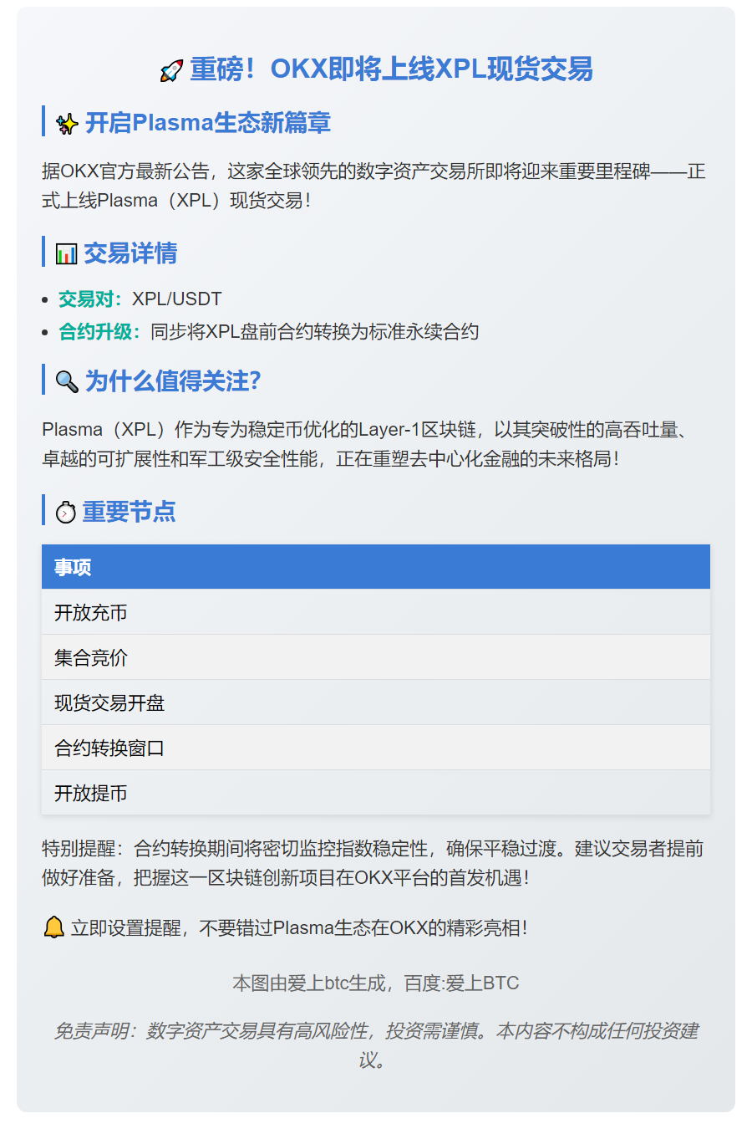Click the 本图由爱上btc生成 credit line

(x=376, y=983)
